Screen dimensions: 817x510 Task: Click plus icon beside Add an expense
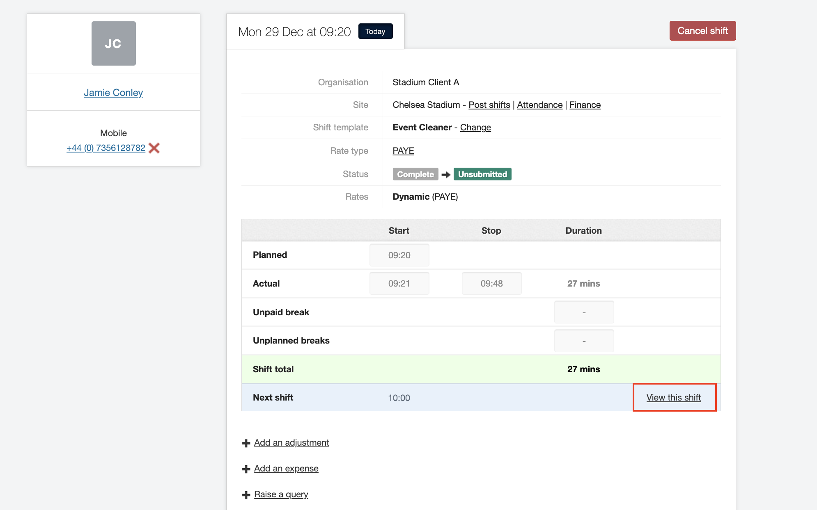246,469
